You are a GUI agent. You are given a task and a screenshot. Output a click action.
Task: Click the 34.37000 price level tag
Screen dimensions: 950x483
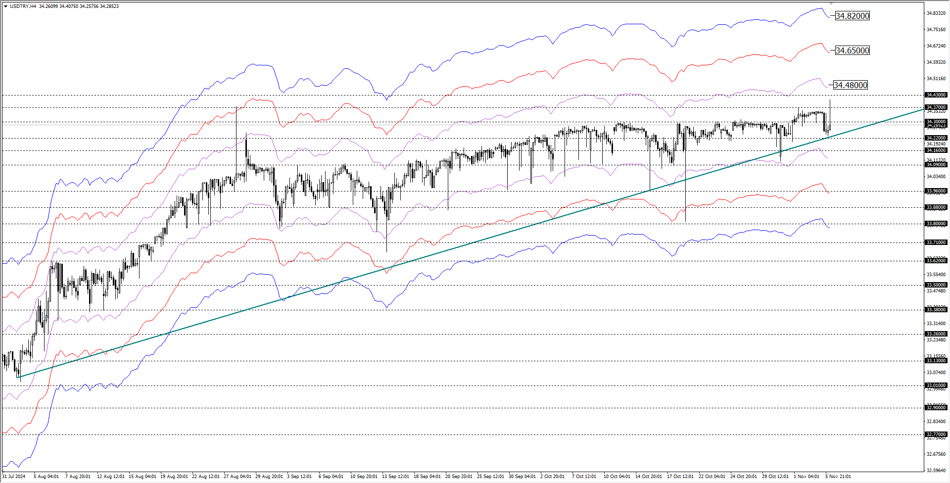coord(936,107)
